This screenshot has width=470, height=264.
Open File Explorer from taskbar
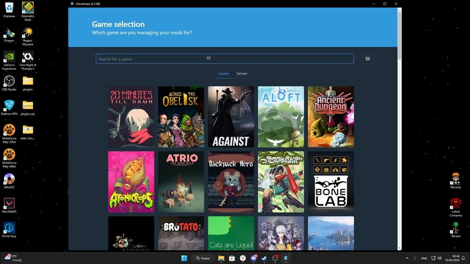[221, 258]
